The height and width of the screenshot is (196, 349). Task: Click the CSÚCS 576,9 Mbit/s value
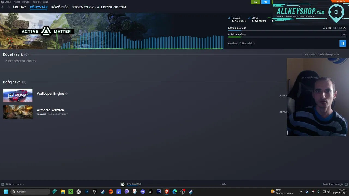pos(259,21)
